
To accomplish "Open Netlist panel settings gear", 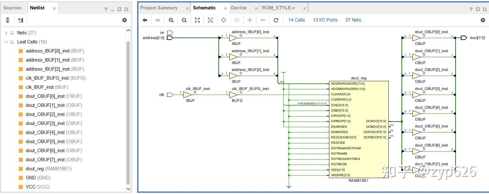I will [124, 20].
